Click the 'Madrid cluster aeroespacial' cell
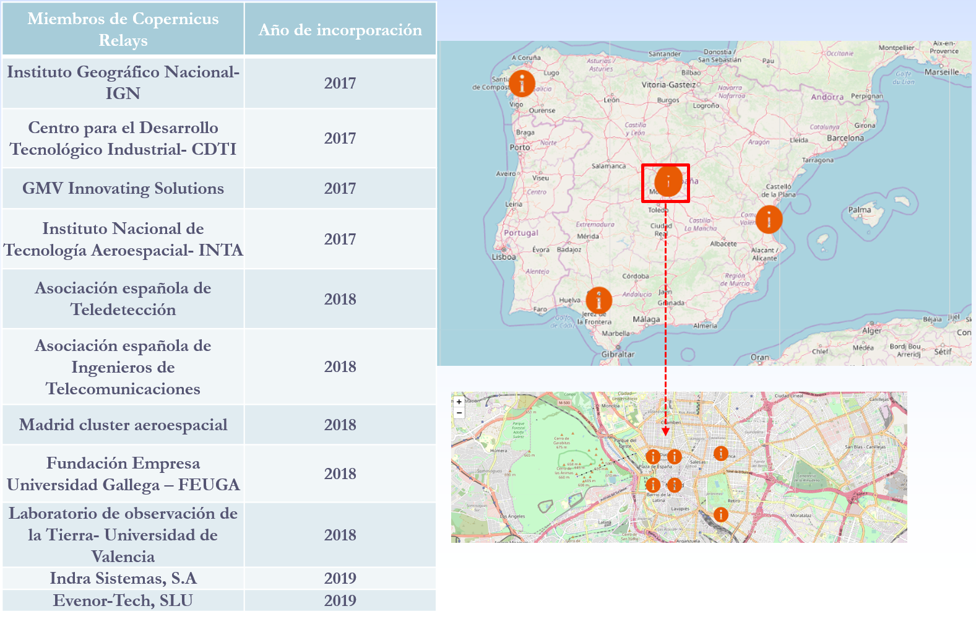Screen dimensions: 976x619 tap(123, 425)
